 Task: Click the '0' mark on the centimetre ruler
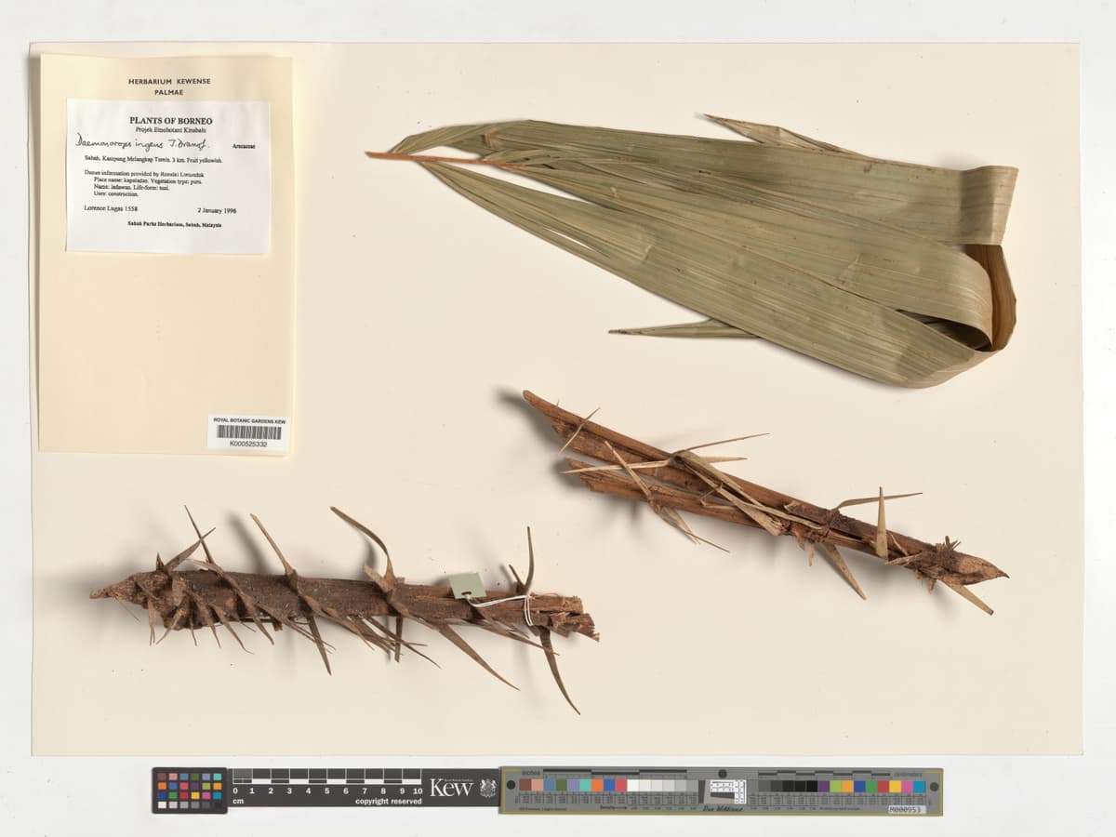(x=235, y=790)
